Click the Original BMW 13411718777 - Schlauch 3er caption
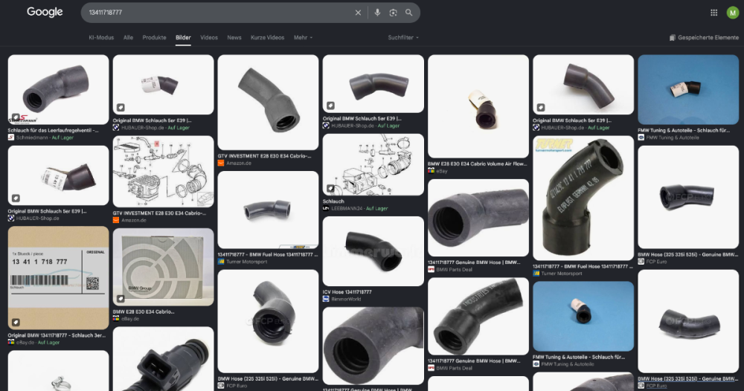The width and height of the screenshot is (744, 391). (57, 335)
